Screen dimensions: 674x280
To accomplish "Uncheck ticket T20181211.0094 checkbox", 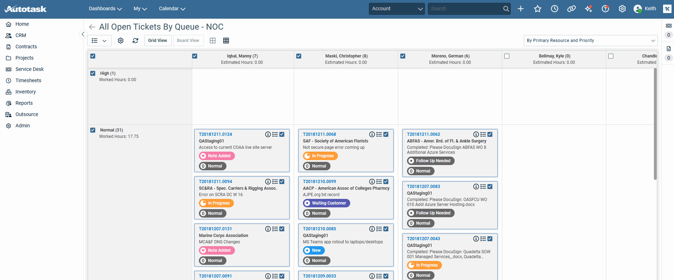I will (282, 182).
